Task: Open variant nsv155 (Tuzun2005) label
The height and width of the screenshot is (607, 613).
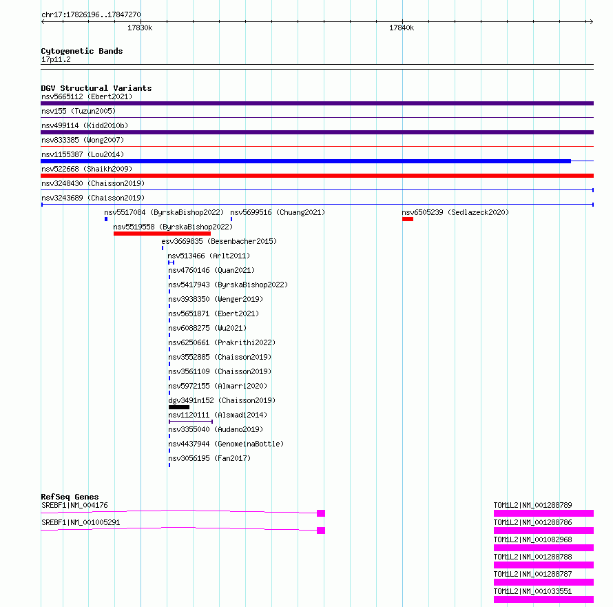Action: click(x=79, y=111)
